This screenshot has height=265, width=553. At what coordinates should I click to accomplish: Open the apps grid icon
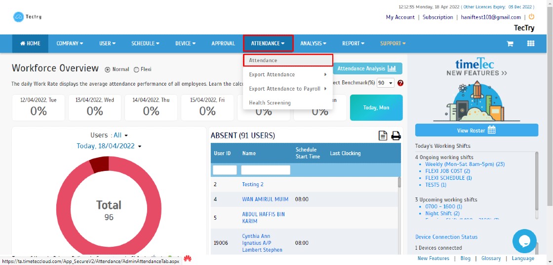coord(531,43)
